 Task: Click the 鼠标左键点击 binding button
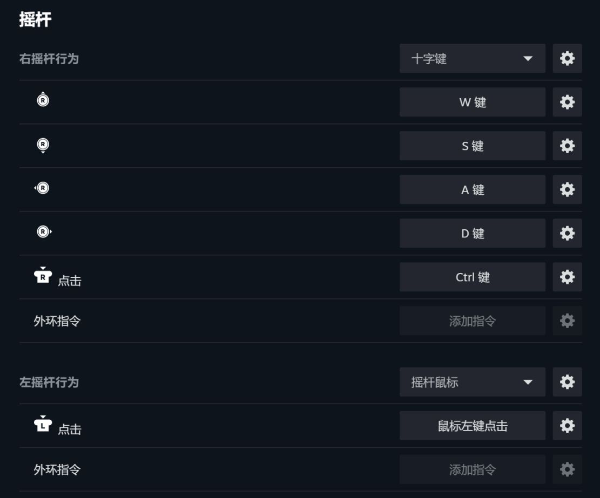(x=472, y=426)
